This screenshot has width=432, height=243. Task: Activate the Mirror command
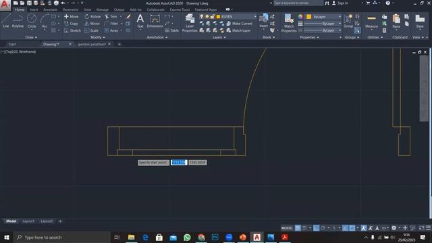92,24
